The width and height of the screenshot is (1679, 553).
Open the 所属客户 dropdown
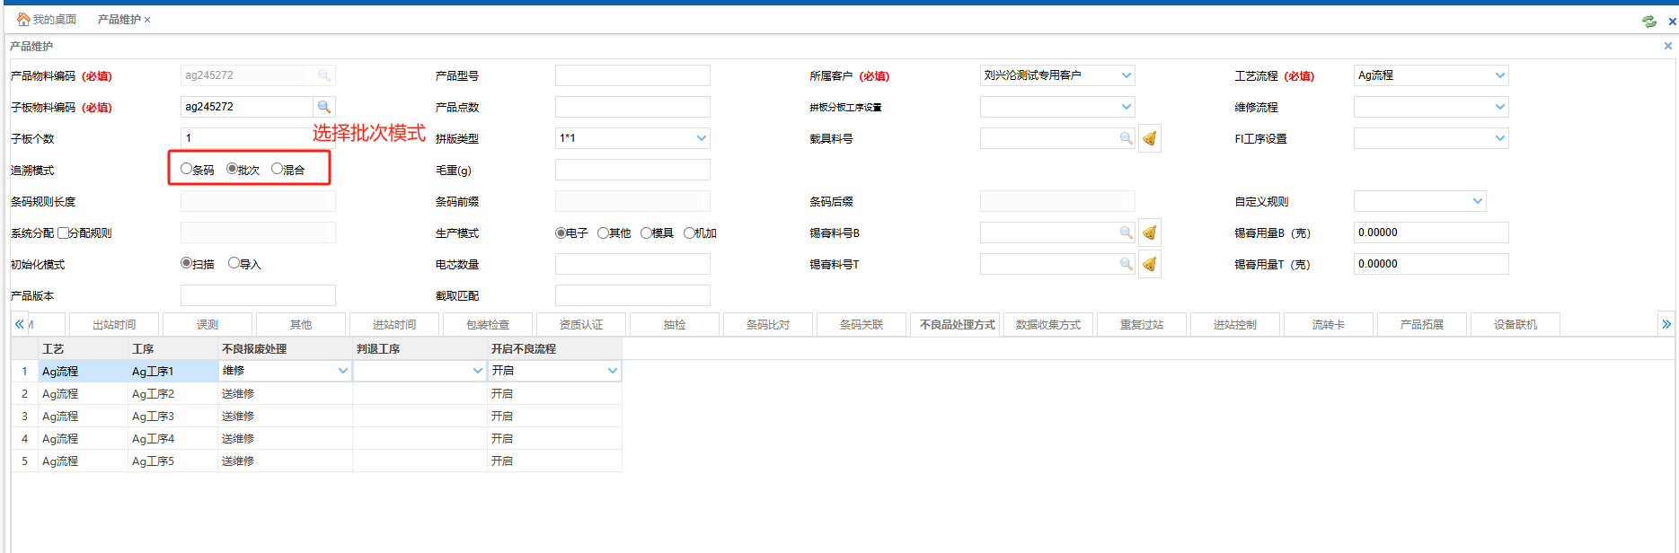[1126, 75]
